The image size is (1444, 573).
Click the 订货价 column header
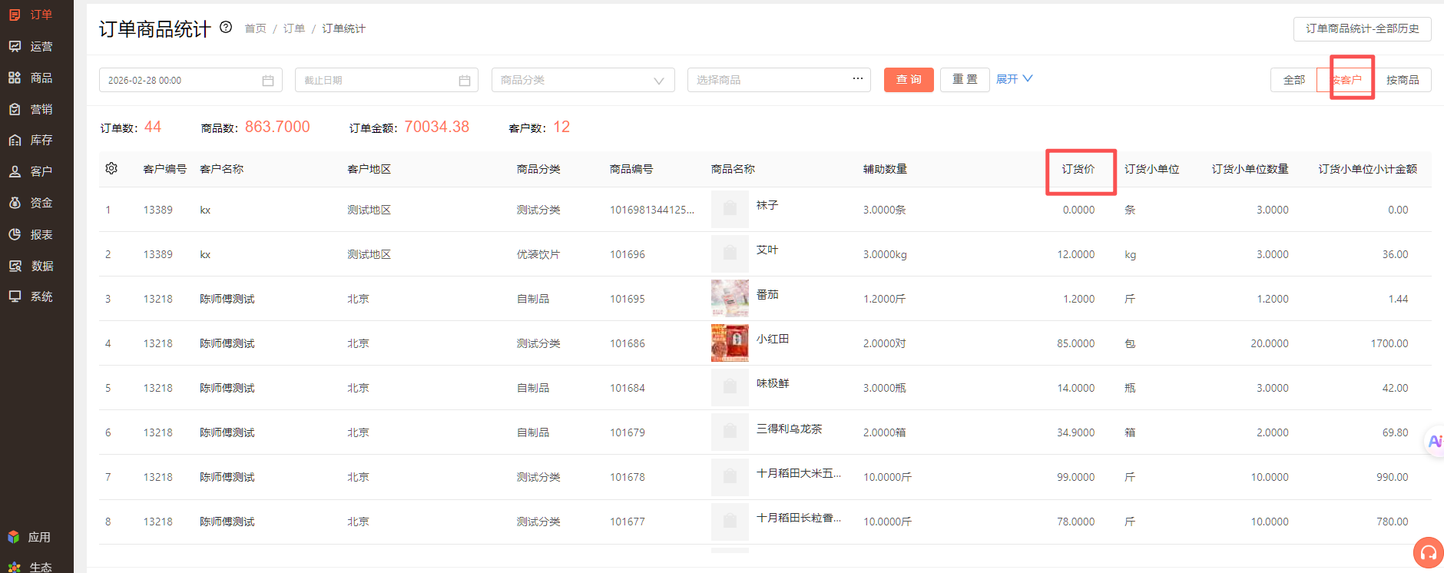pos(1078,169)
